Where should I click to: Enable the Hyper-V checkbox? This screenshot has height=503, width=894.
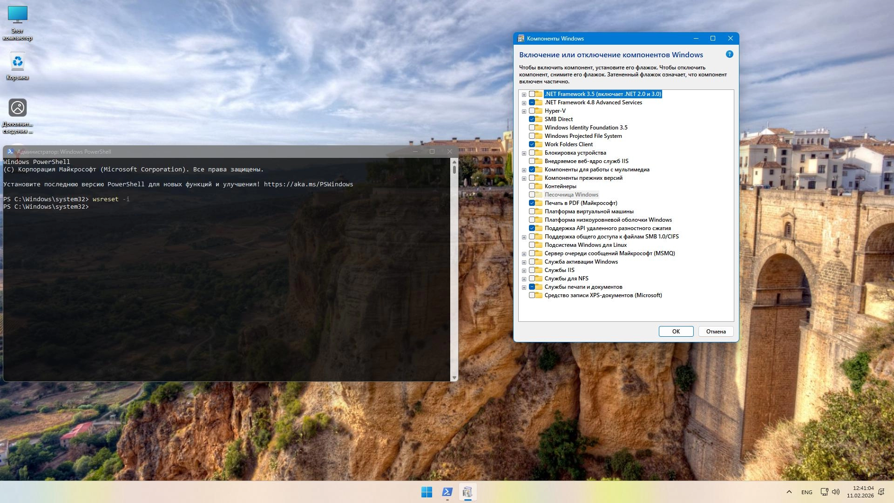[532, 111]
